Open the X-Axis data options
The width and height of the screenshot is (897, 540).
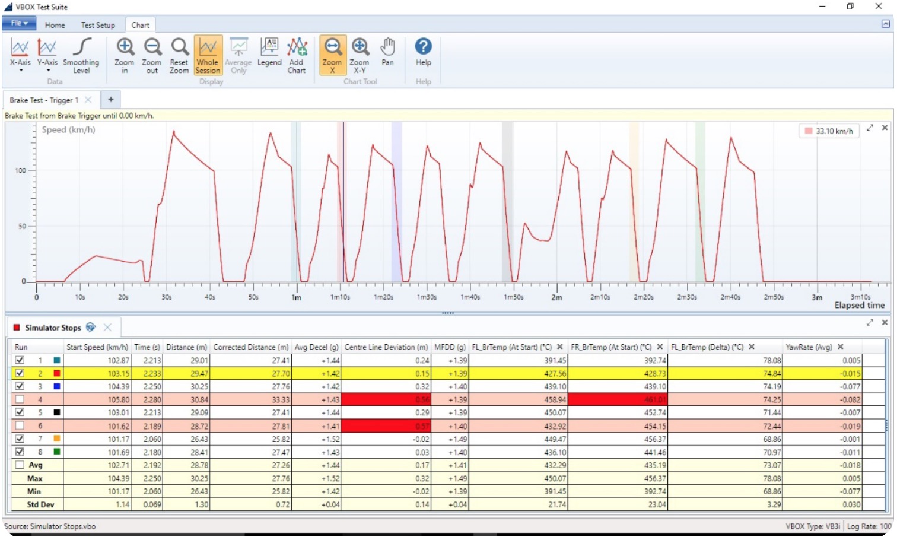click(20, 55)
